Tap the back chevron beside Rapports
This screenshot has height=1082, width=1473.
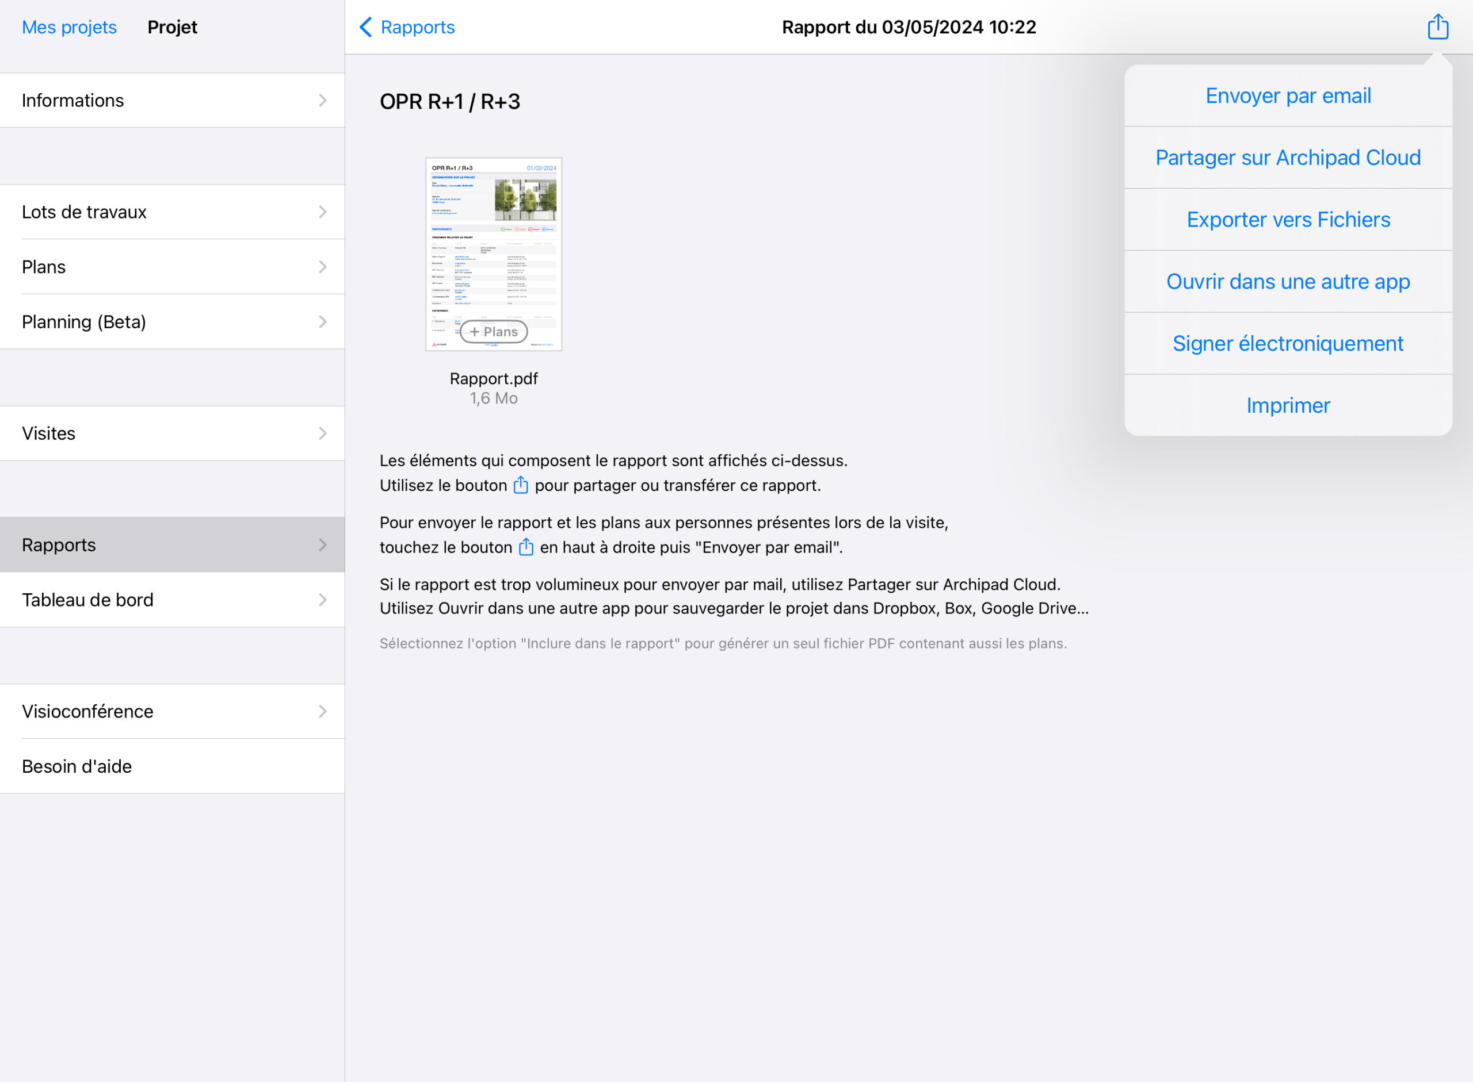click(366, 27)
